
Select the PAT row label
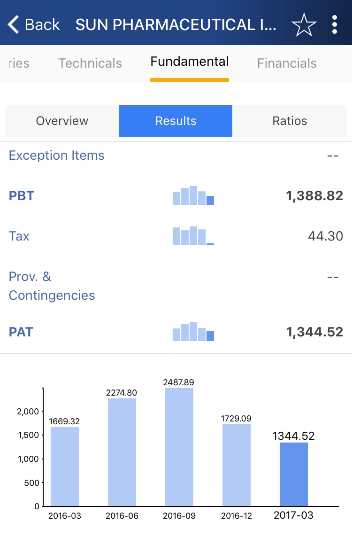[21, 332]
